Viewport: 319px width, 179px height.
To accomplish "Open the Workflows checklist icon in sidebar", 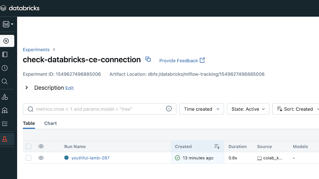I will click(5, 124).
